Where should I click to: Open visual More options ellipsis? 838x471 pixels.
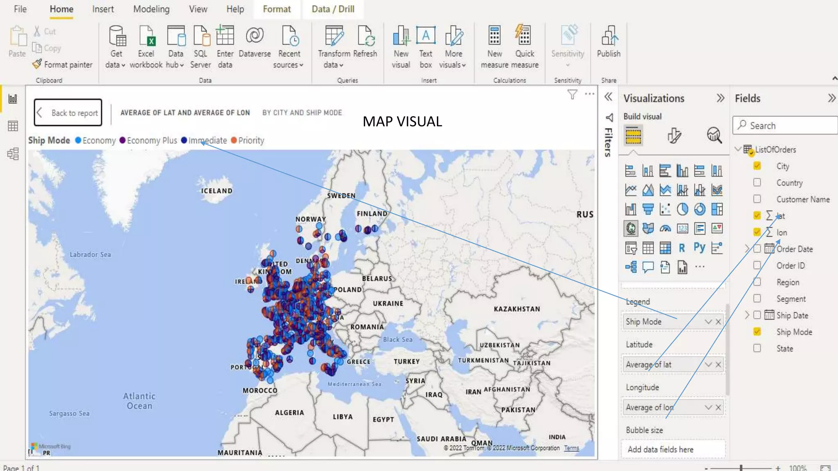(589, 94)
